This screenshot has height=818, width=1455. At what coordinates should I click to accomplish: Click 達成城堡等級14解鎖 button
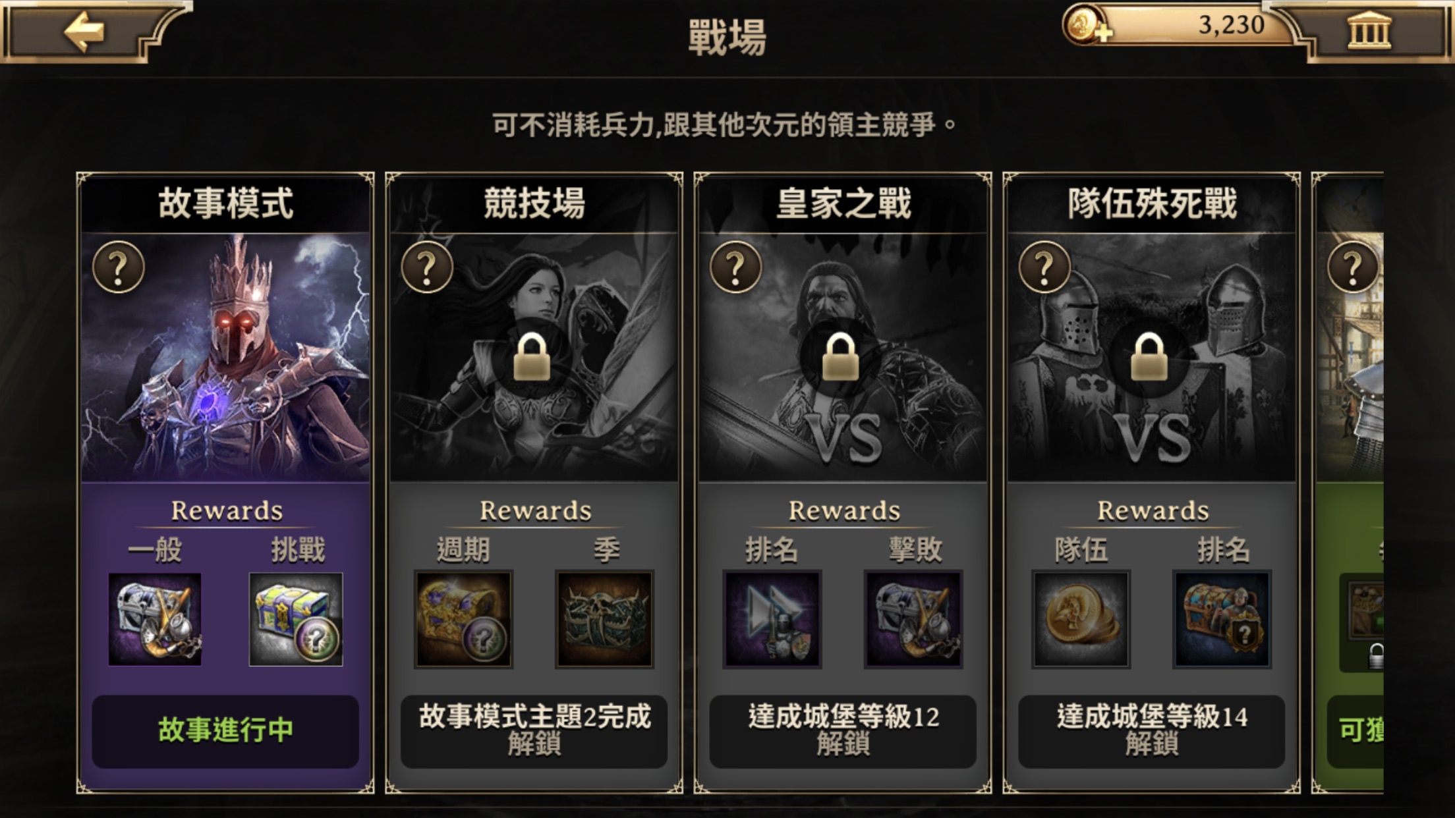(1151, 730)
